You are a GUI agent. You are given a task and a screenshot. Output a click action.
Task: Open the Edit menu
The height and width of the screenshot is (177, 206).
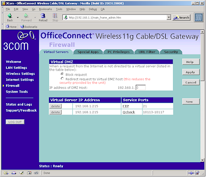click(x=16, y=9)
